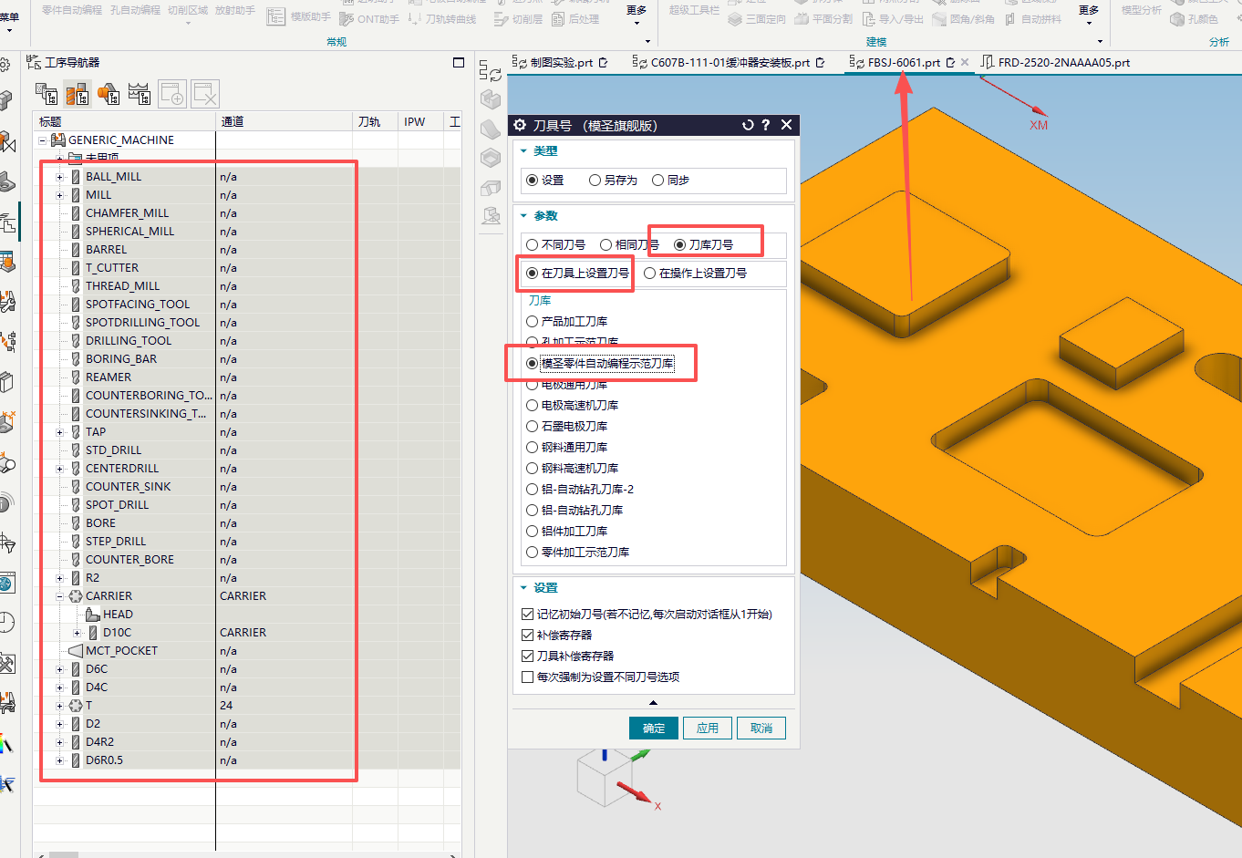The width and height of the screenshot is (1242, 858).
Task: Switch navigator to Machining Method view icon
Action: pyautogui.click(x=140, y=94)
